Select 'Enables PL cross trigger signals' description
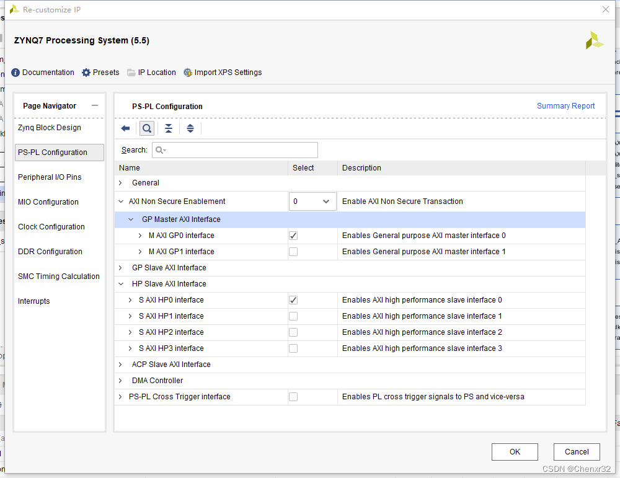The height and width of the screenshot is (478, 620). [x=433, y=397]
